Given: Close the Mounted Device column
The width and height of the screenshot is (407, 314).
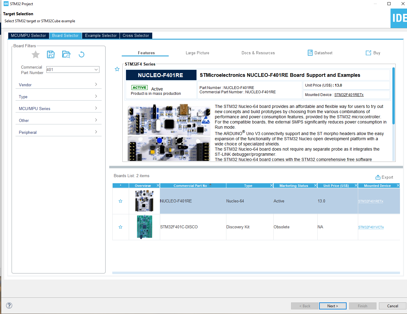Looking at the screenshot, I should pyautogui.click(x=398, y=185).
